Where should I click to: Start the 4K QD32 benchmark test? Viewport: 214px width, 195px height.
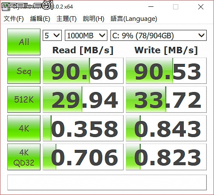24,157
